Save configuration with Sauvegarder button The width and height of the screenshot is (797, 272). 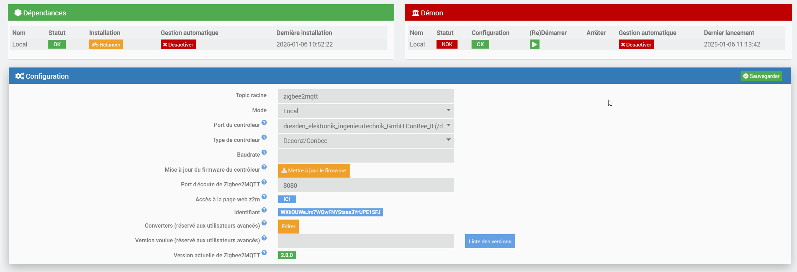click(761, 76)
